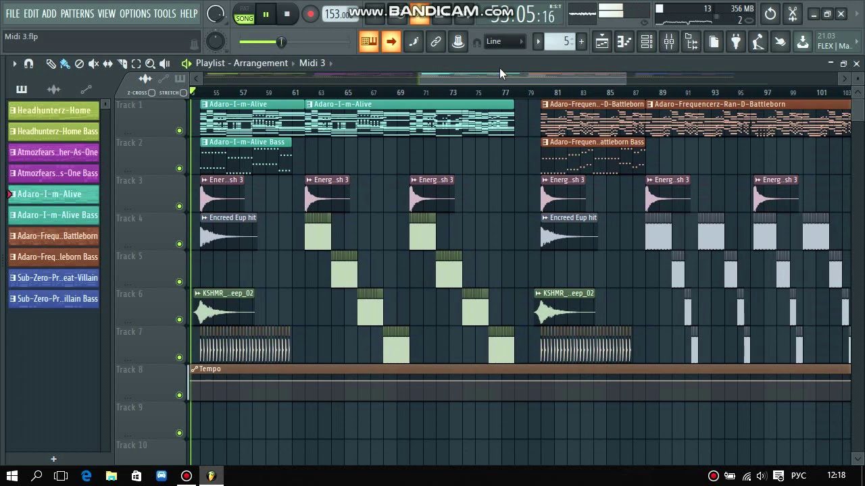Viewport: 865px width, 486px height.
Task: Click the tempo tapper icon
Action: coord(758,42)
